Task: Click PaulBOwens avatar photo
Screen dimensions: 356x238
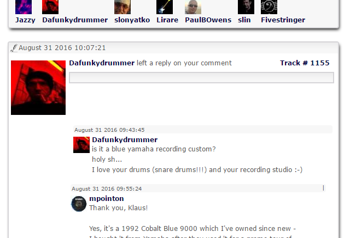Action: click(193, 7)
